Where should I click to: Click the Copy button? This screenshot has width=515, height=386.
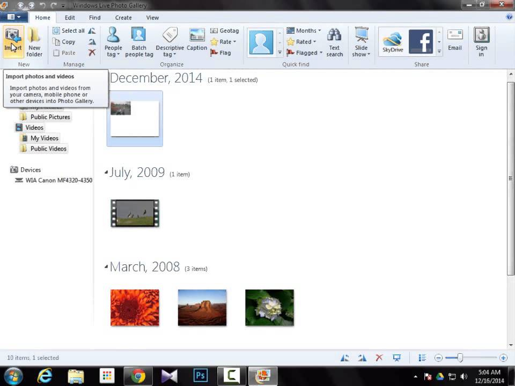[64, 42]
